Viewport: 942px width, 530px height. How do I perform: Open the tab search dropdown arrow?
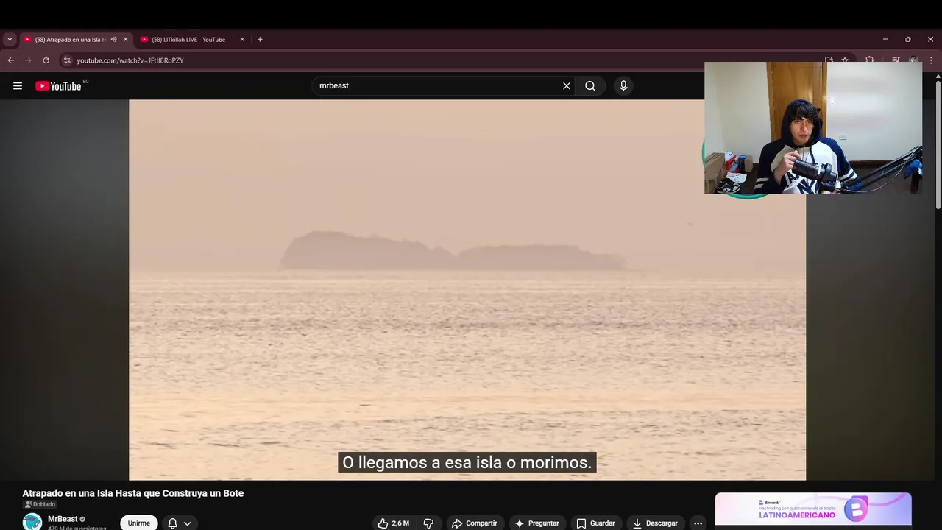(x=10, y=39)
